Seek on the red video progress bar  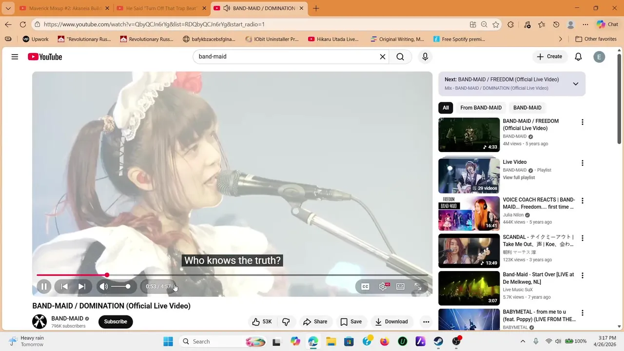(232, 275)
